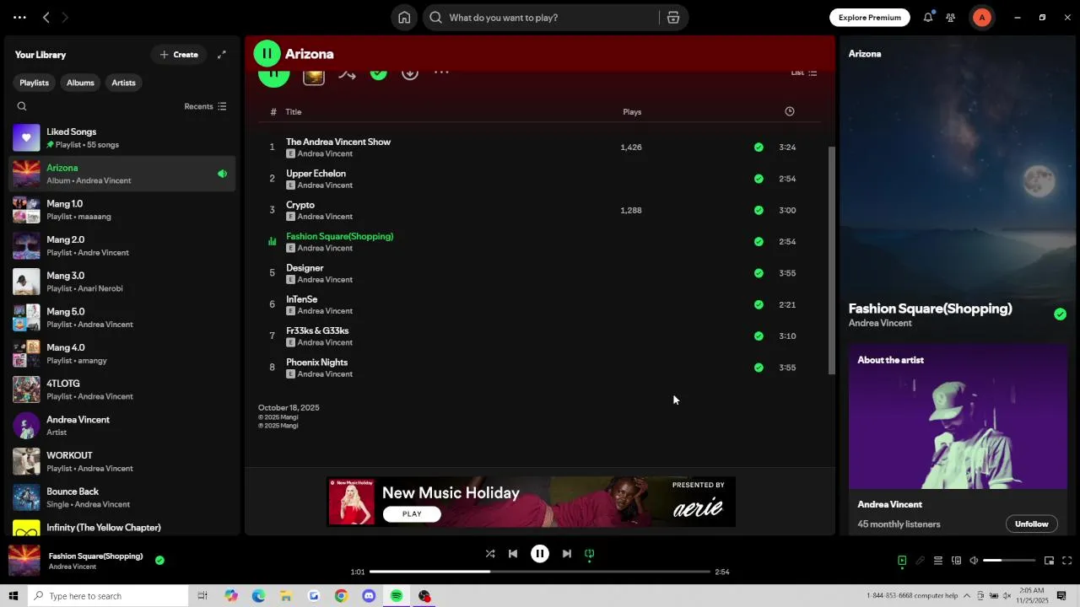Toggle saved checkmark in player bar
1080x607 pixels.
(159, 560)
